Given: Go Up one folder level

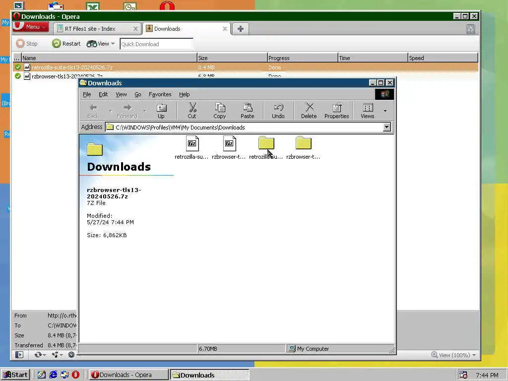Looking at the screenshot, I should pos(161,111).
